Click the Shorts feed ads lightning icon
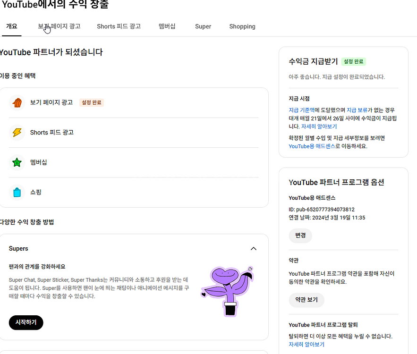 point(17,132)
